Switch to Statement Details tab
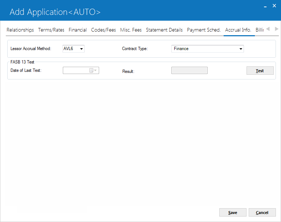The width and height of the screenshot is (281, 222). click(164, 30)
